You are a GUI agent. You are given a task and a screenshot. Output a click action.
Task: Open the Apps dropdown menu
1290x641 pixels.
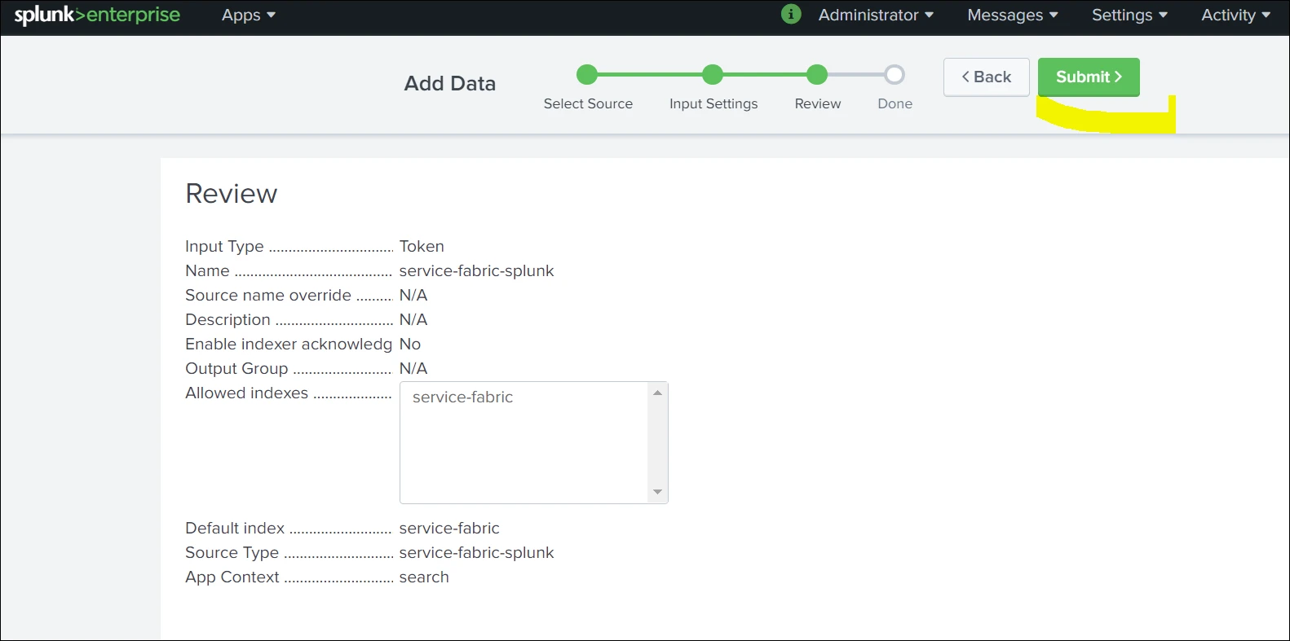(249, 15)
